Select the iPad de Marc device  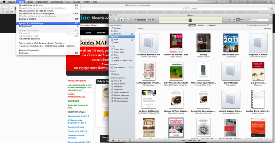point(120,67)
